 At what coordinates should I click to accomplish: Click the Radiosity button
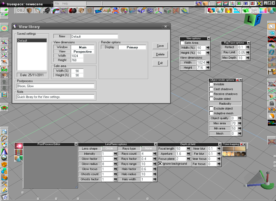point(225,104)
